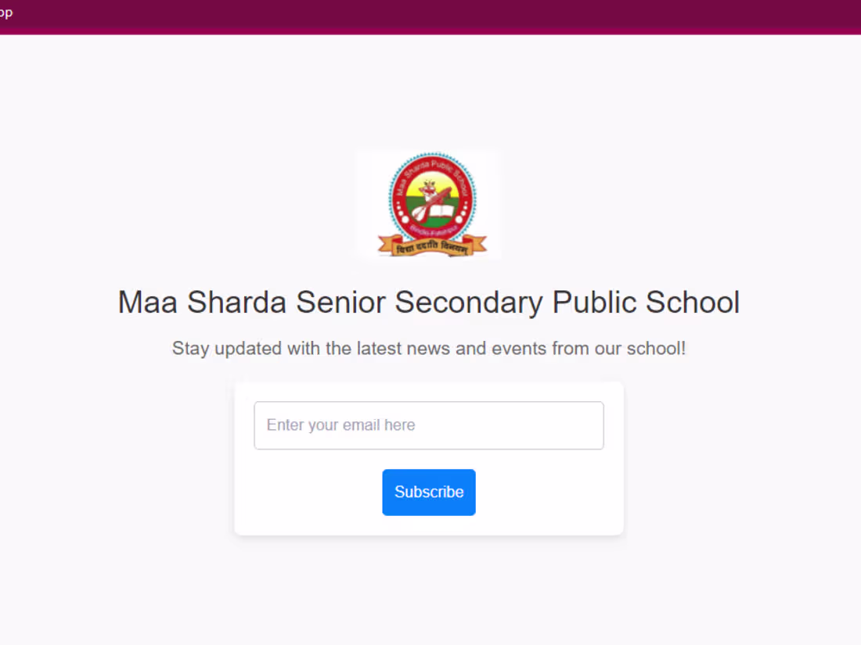Screen dimensions: 861x645
Task: Click the right tail of the orange ribbon
Action: (479, 242)
